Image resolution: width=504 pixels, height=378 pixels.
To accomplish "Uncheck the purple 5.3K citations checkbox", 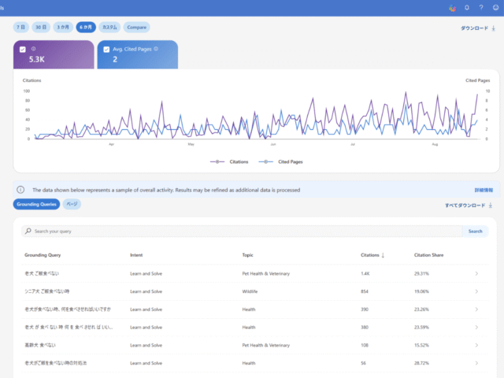I will tap(23, 50).
